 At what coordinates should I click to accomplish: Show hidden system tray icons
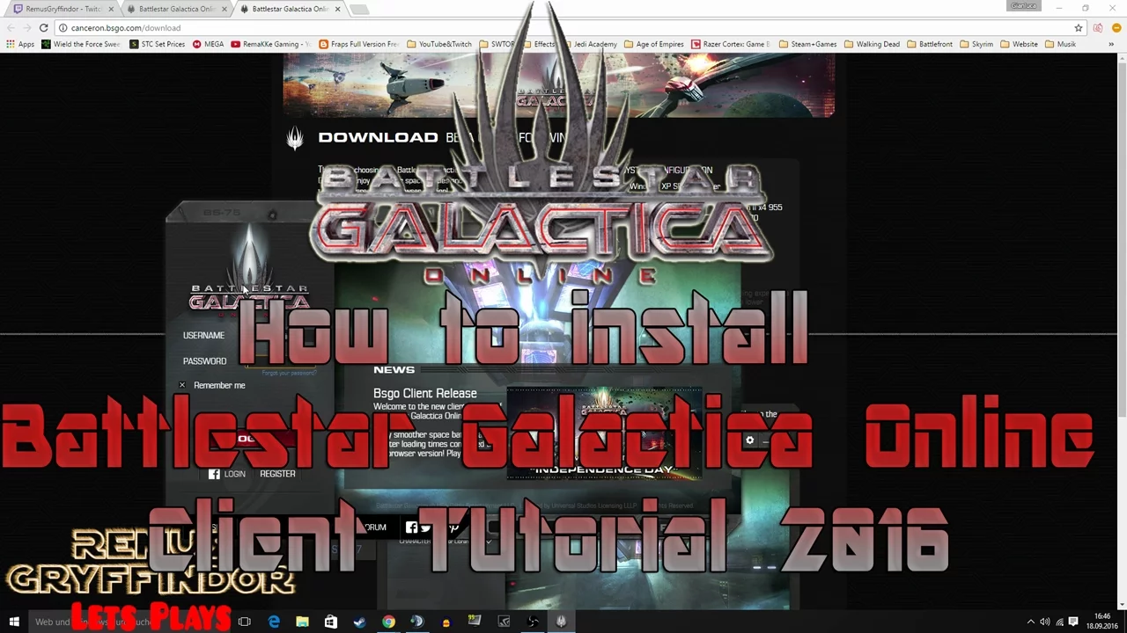point(1030,622)
